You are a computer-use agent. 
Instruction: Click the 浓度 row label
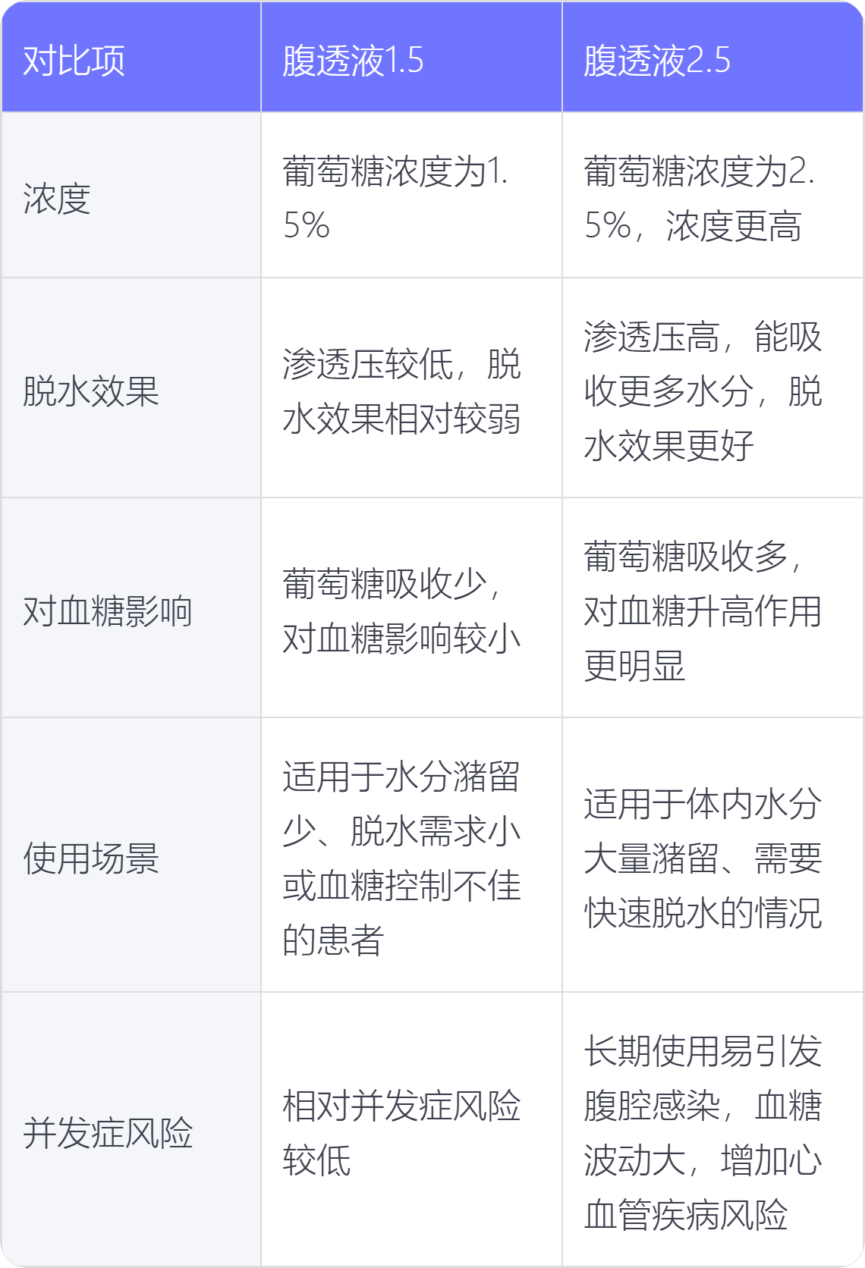coord(131,196)
